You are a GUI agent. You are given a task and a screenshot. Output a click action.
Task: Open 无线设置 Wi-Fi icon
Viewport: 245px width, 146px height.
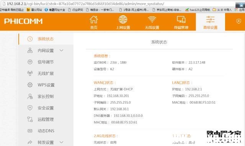point(152,19)
